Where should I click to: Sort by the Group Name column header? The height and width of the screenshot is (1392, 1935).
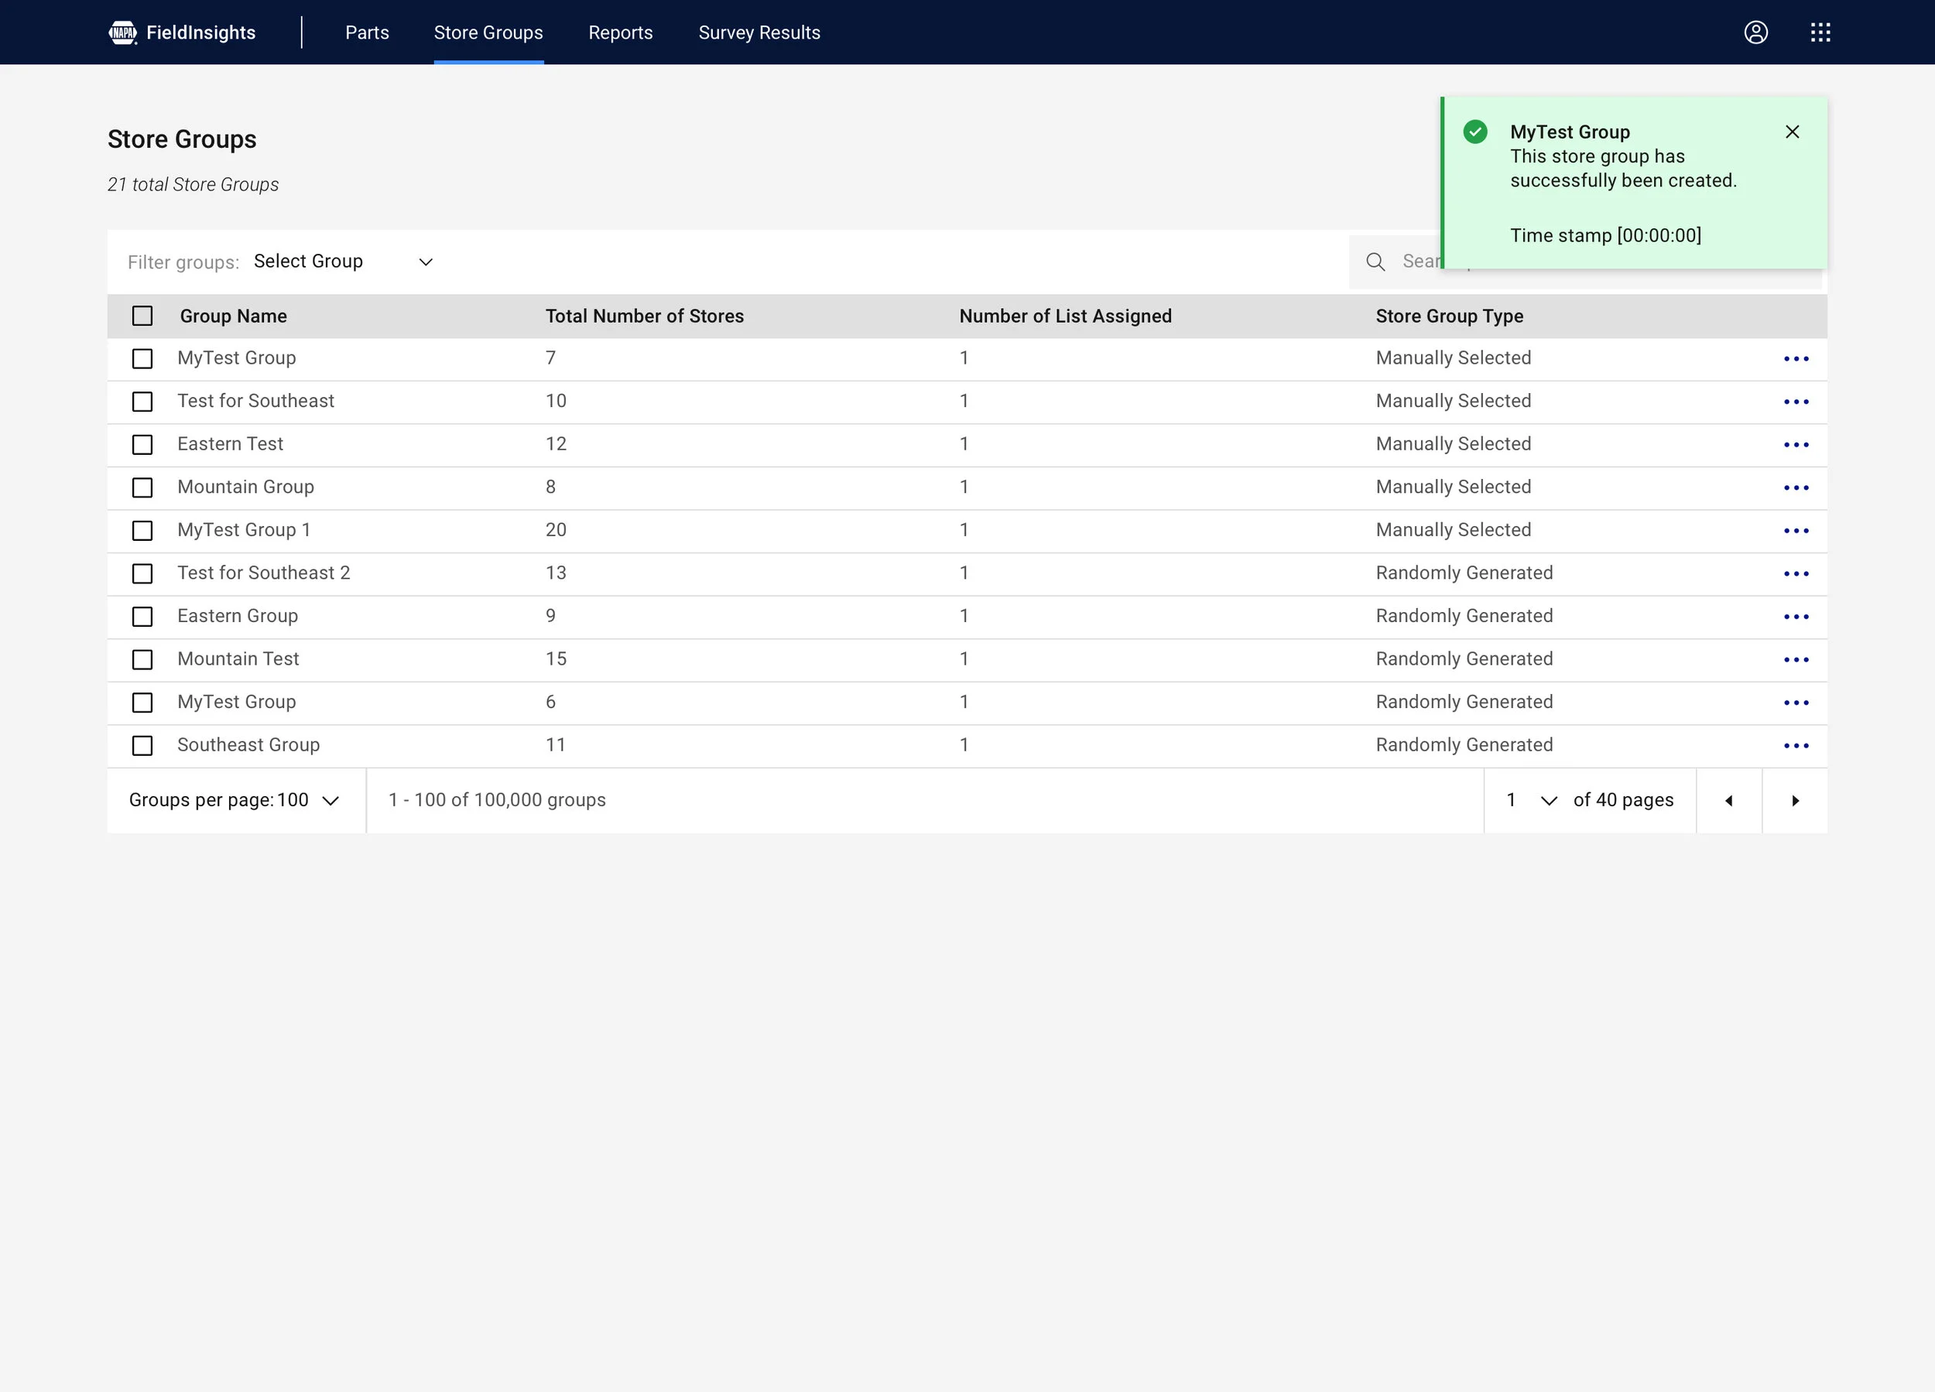coord(233,316)
